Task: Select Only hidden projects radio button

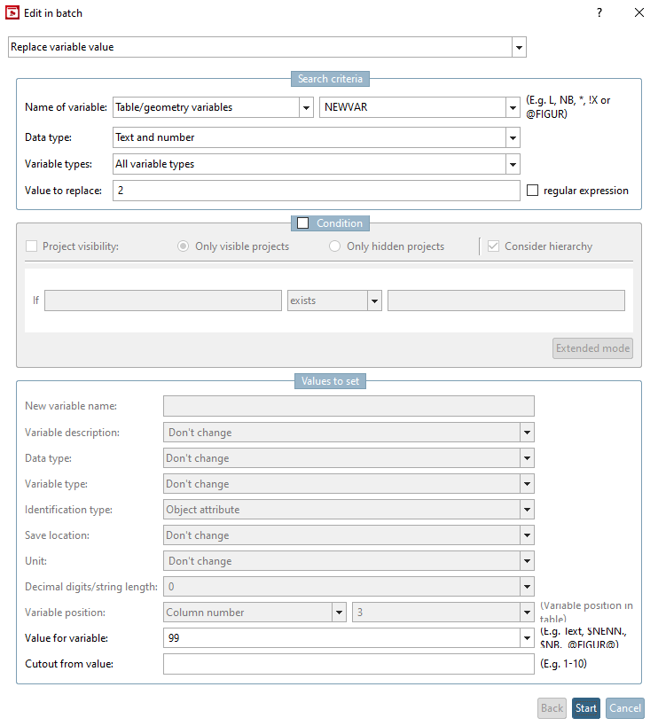Action: click(335, 246)
